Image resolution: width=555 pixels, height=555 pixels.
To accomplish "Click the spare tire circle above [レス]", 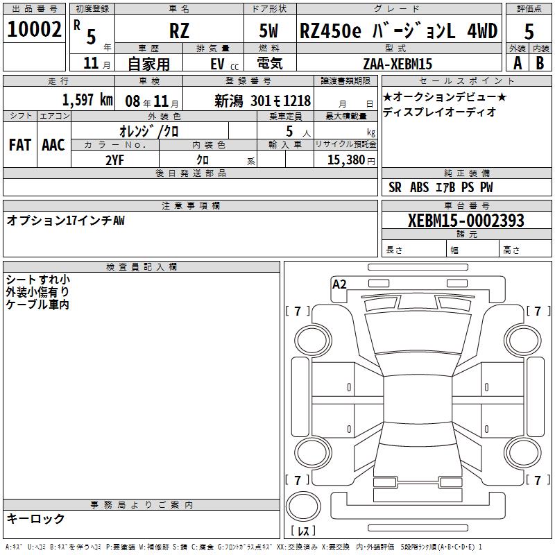I will (303, 506).
